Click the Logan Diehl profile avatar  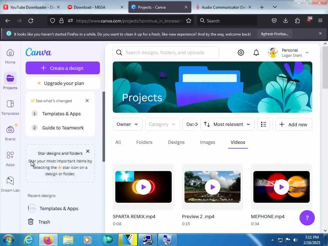coord(273,53)
